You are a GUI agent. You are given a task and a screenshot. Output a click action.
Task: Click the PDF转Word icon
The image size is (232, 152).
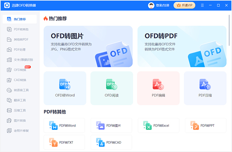[53, 126]
